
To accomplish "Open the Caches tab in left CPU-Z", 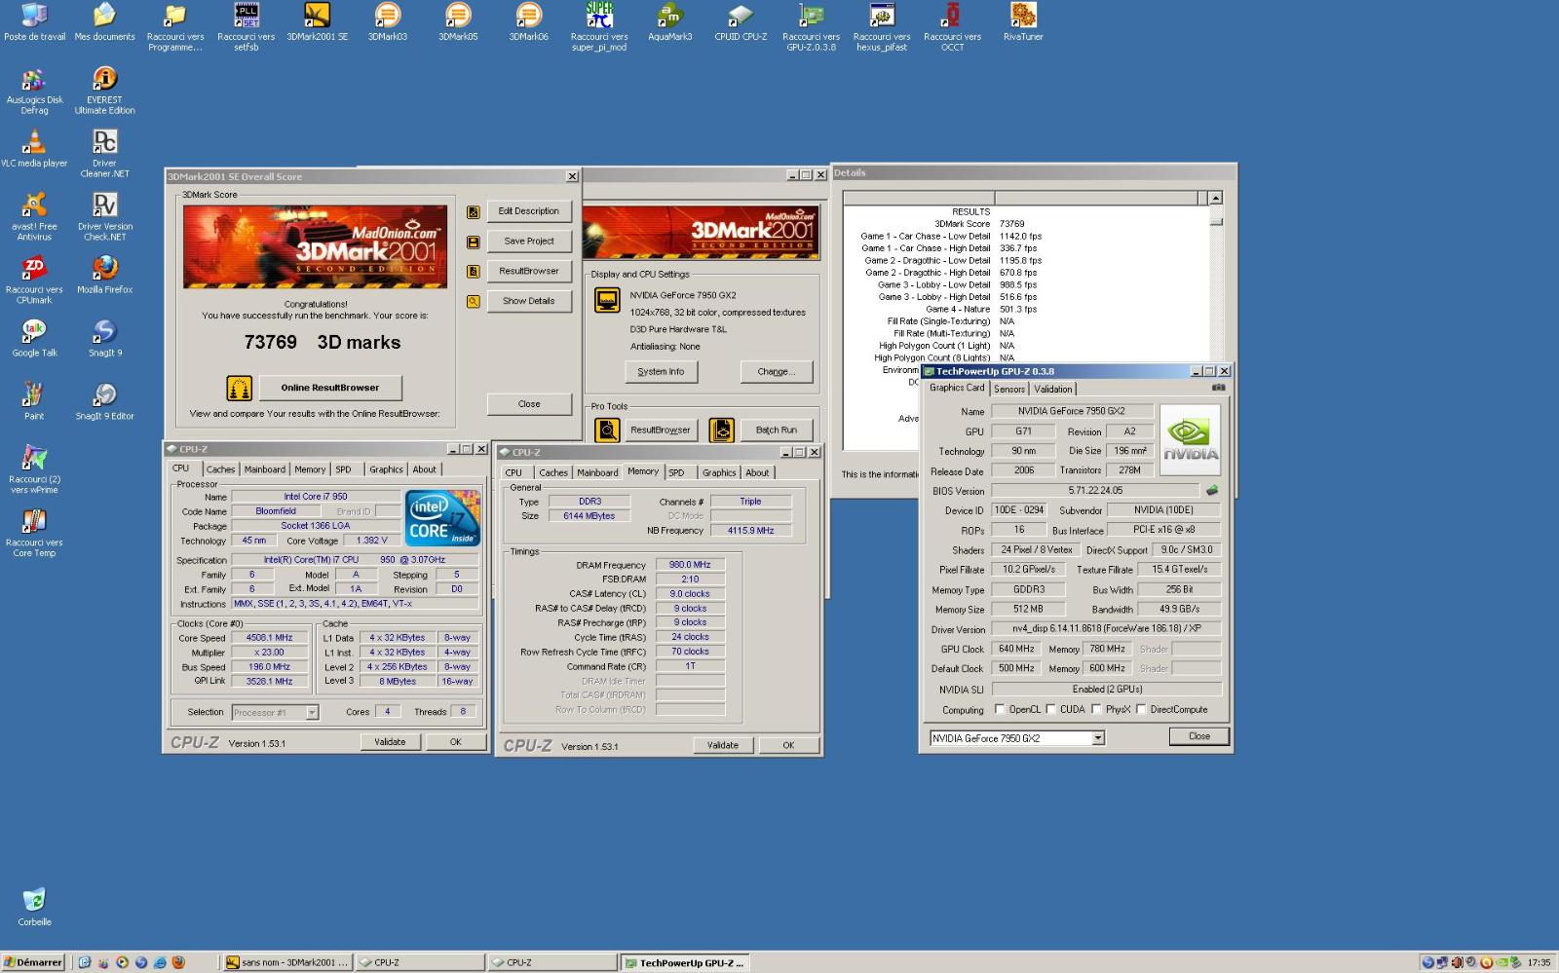I will click(221, 469).
